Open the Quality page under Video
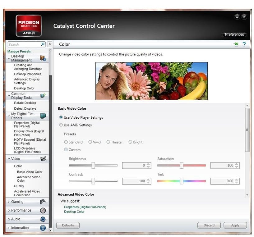Image resolution: width=254 pixels, height=237 pixels. [x=19, y=186]
